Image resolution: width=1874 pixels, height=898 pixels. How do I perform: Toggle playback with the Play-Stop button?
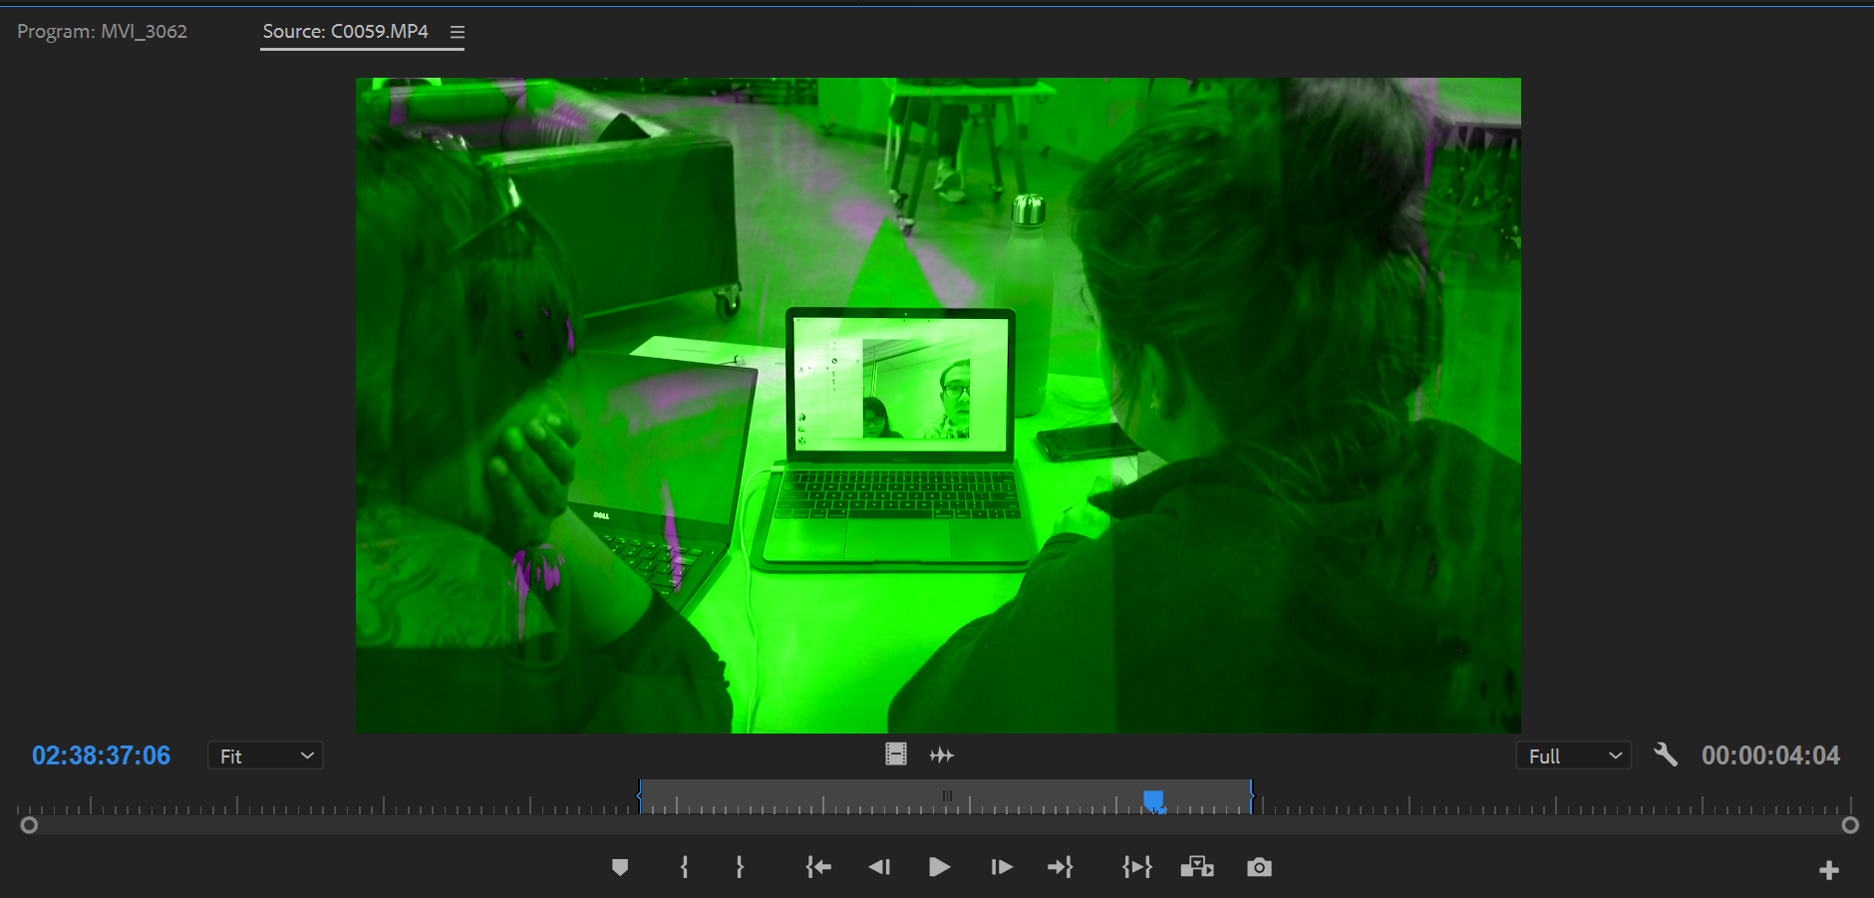point(938,866)
